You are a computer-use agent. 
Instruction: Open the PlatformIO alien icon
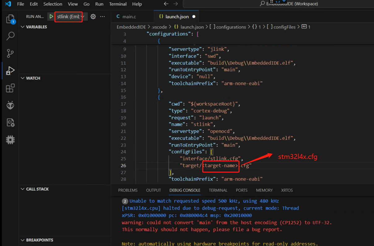10,105
